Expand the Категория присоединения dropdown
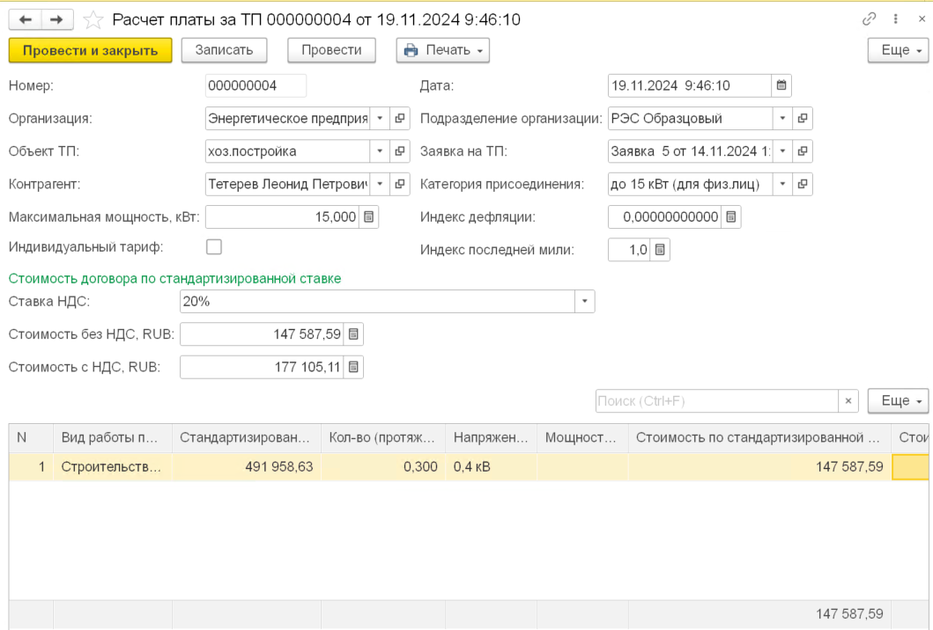 [x=782, y=184]
